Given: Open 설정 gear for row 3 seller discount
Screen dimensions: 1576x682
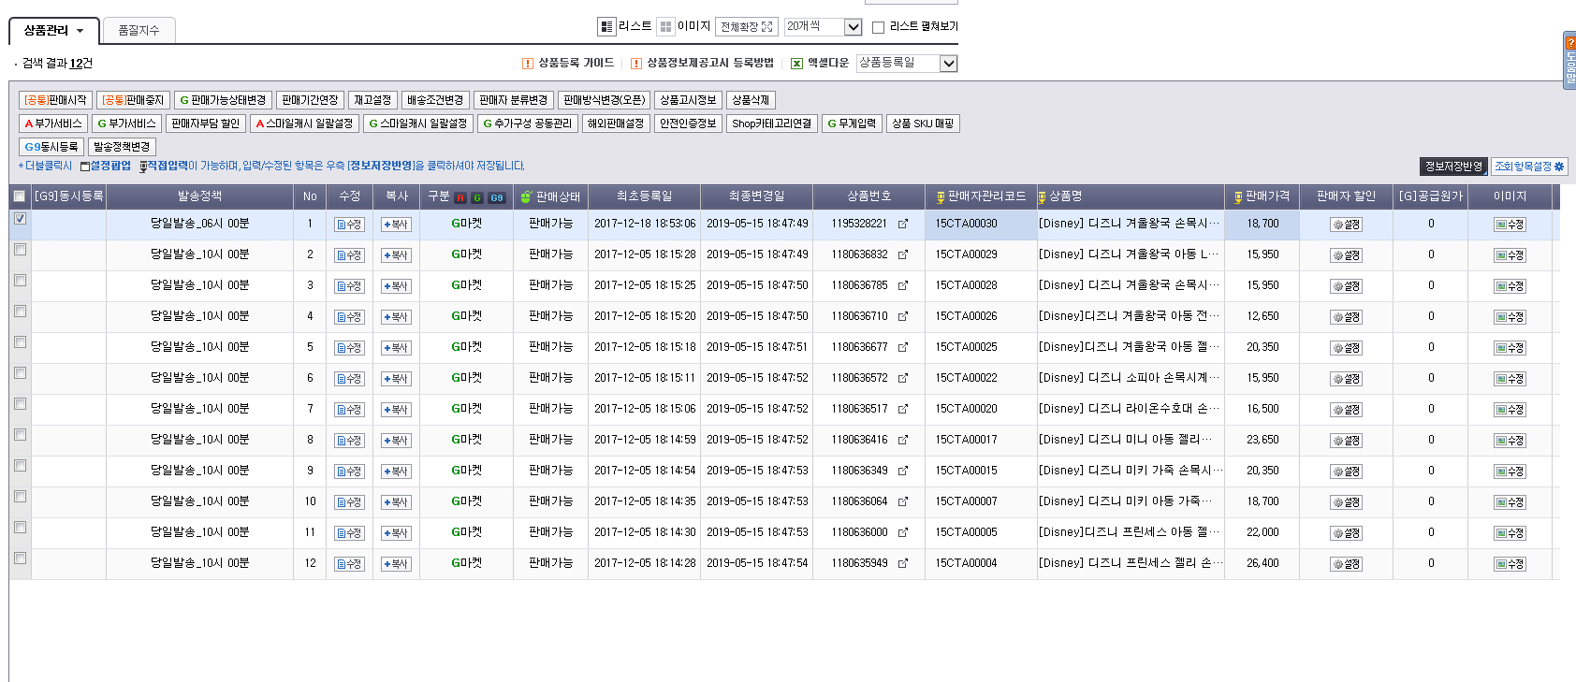Looking at the screenshot, I should coord(1346,286).
